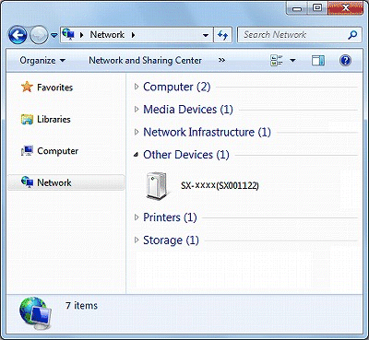Expand the Printers (1) group

click(x=137, y=217)
